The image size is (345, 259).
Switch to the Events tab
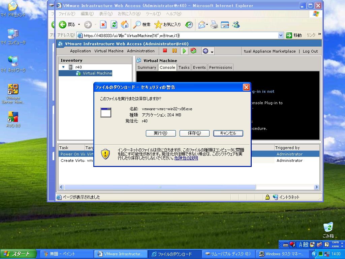click(199, 67)
